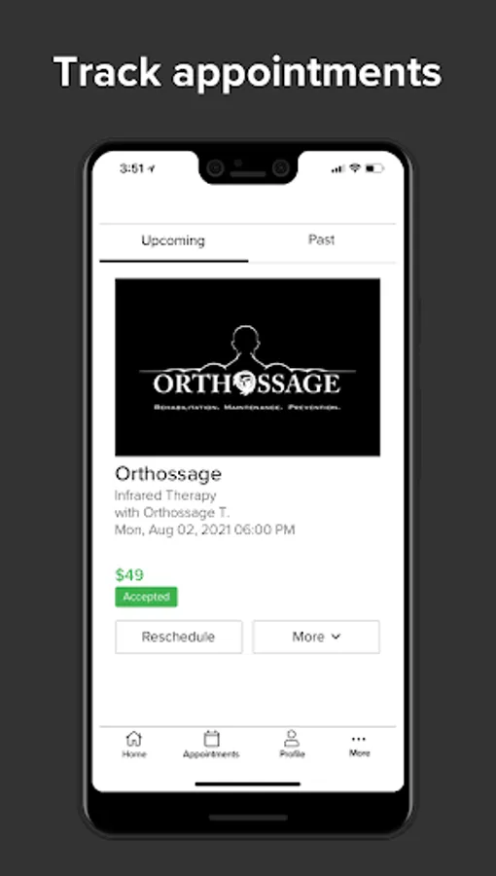This screenshot has width=496, height=876.
Task: Tap the green Accepted status badge
Action: 146,597
